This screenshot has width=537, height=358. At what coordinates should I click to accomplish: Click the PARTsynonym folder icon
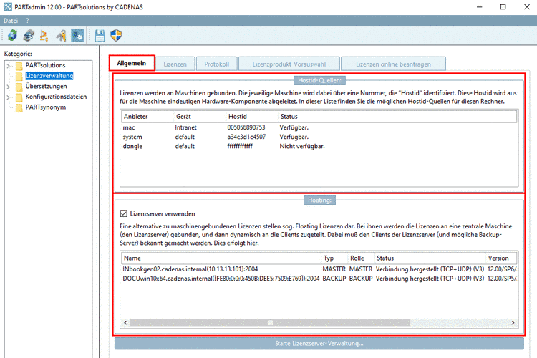point(19,107)
